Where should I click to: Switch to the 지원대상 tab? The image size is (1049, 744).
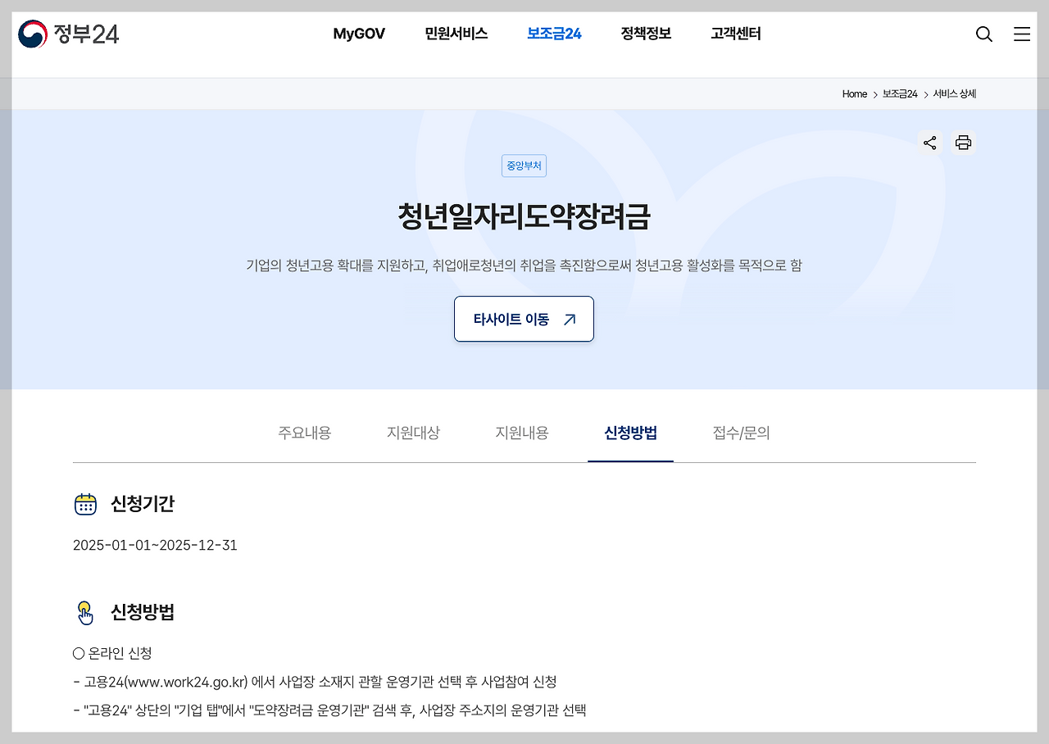tap(413, 433)
